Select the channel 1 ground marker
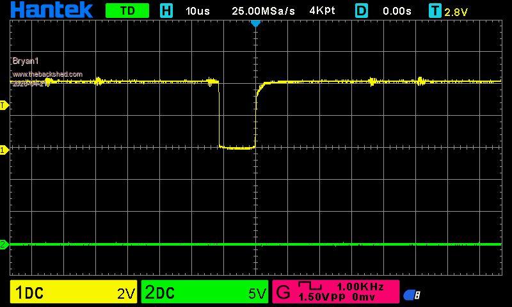512x307 pixels. click(x=4, y=150)
